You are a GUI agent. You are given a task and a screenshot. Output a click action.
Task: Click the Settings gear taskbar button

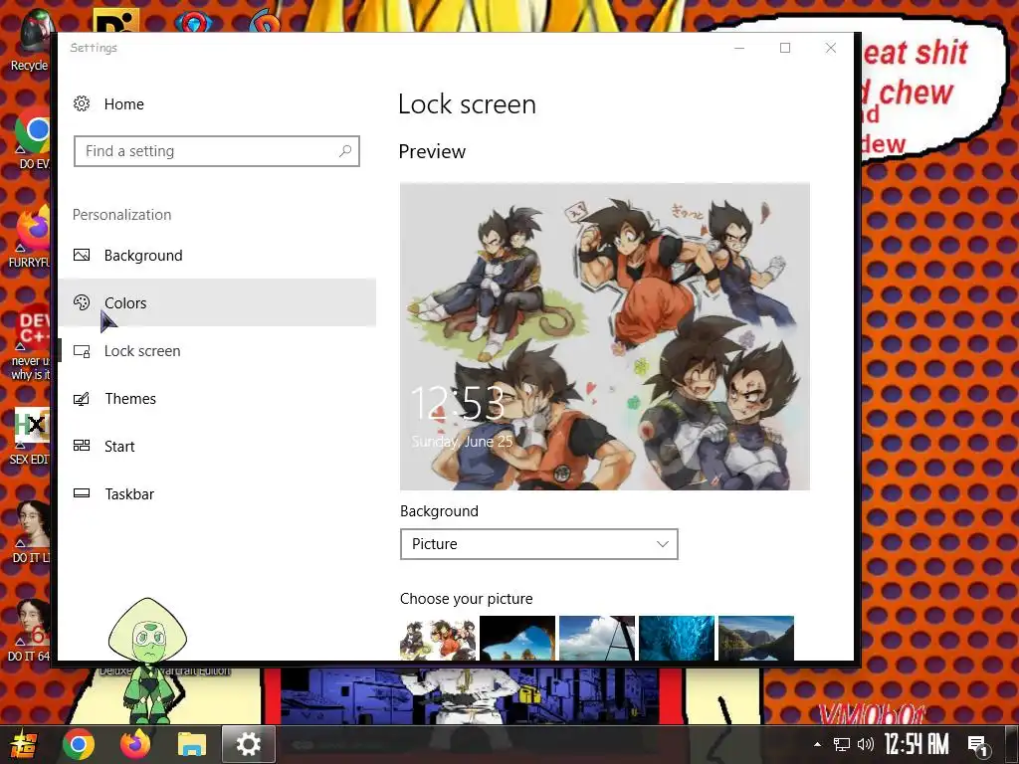pyautogui.click(x=248, y=744)
